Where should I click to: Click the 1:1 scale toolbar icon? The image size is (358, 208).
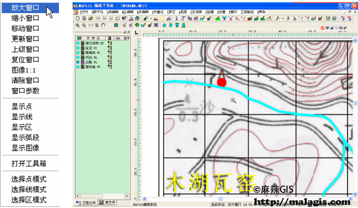[90, 26]
